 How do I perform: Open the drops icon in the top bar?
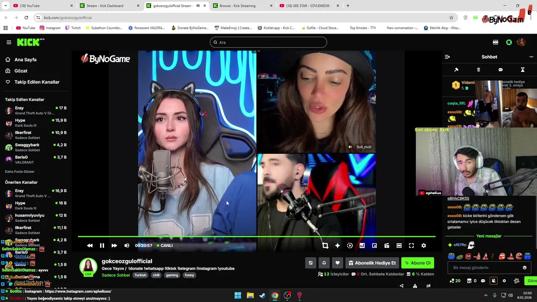495,42
